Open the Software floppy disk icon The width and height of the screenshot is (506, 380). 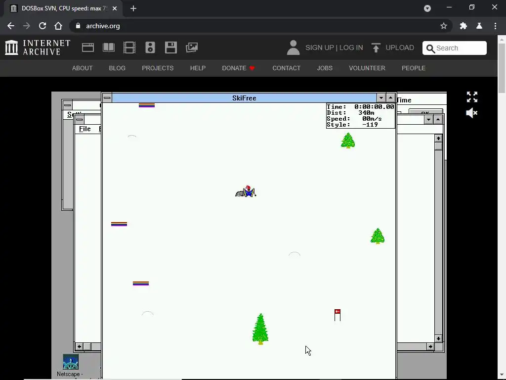coord(170,47)
